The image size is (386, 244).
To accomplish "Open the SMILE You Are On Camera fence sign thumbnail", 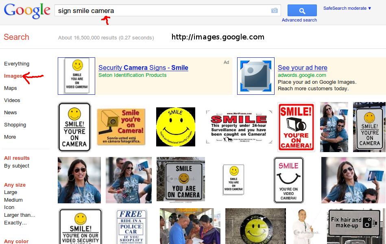I will [181, 180].
